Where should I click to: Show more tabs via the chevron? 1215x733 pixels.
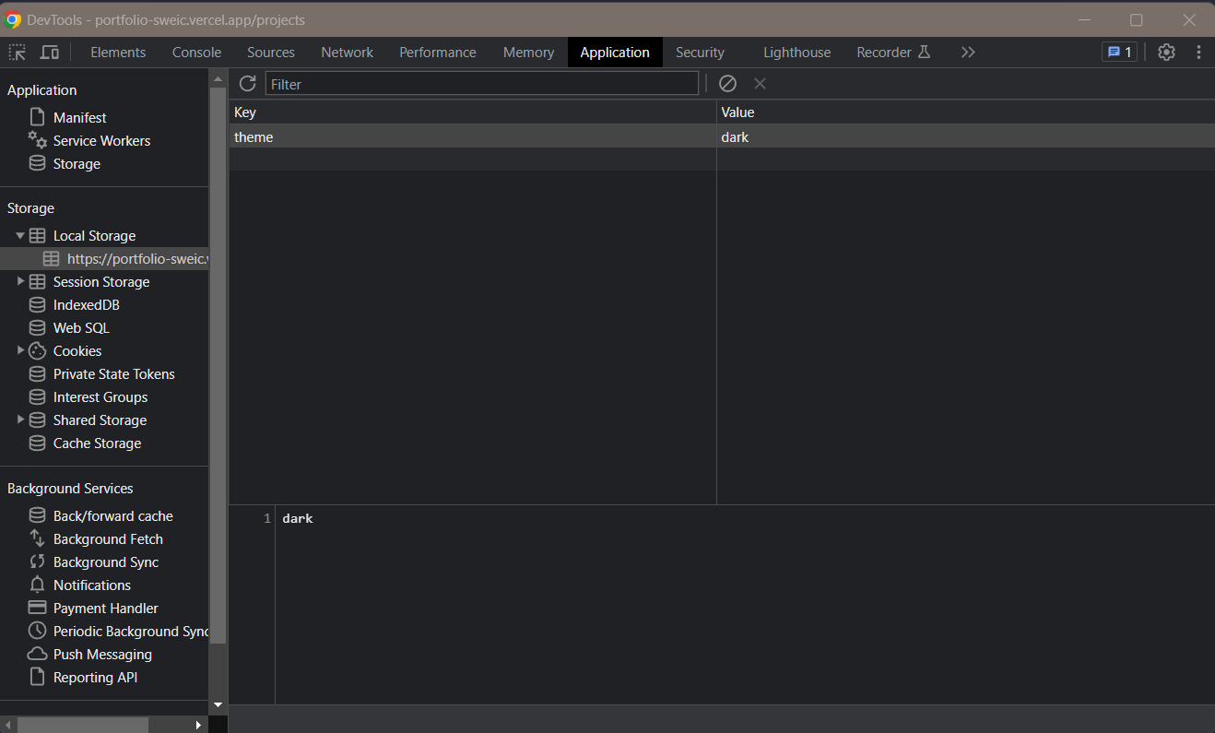tap(967, 53)
